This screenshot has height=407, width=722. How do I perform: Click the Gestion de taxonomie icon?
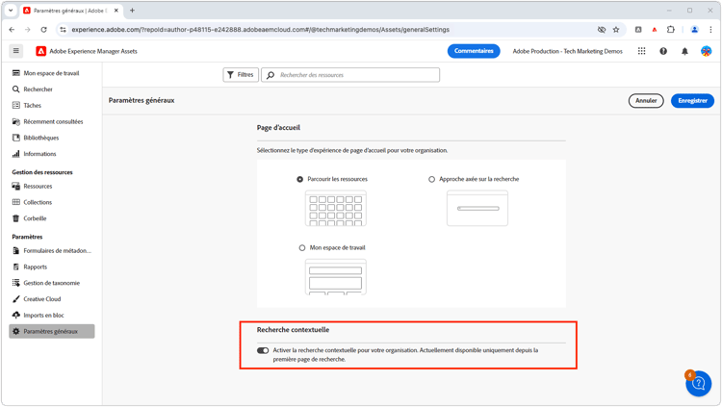[16, 283]
